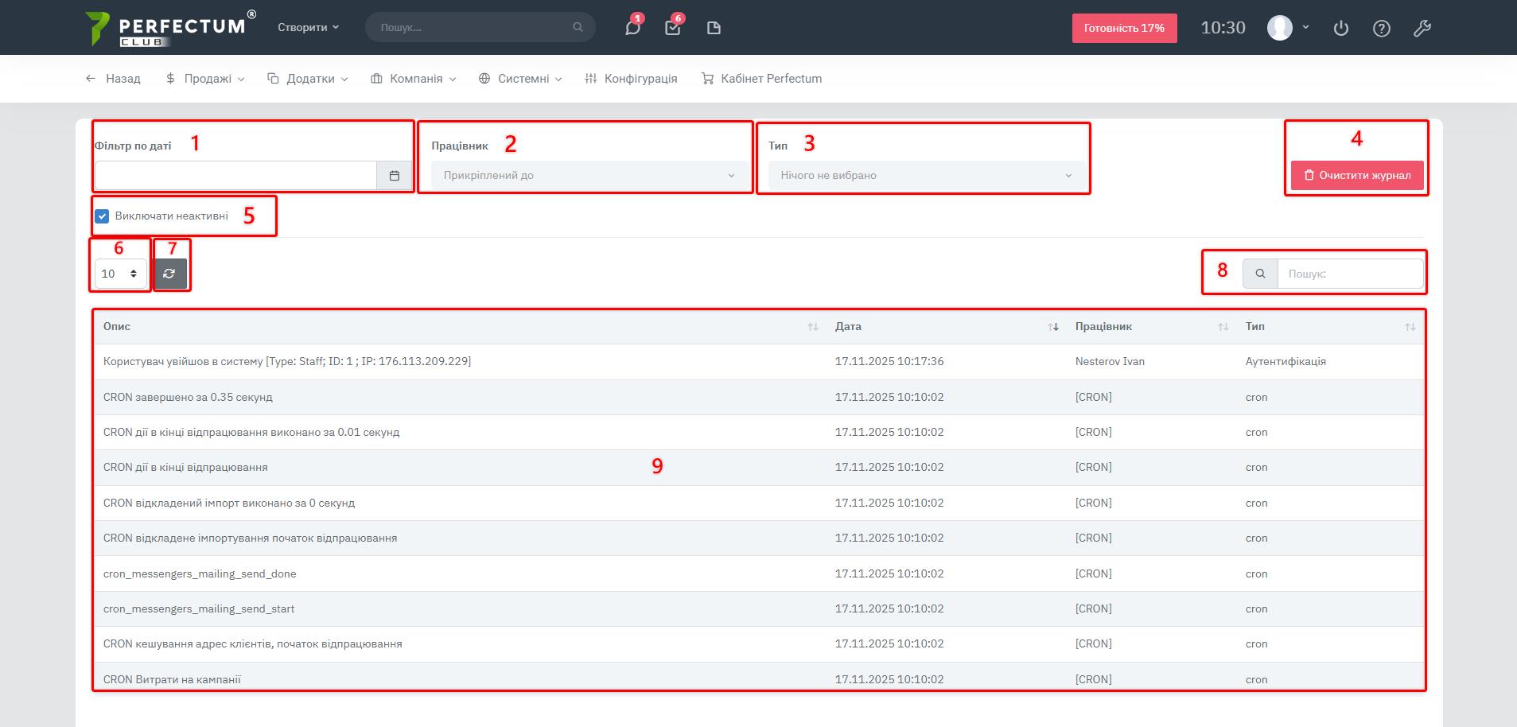Open the help question mark icon
Screen dimensions: 1517x727
tap(1382, 29)
